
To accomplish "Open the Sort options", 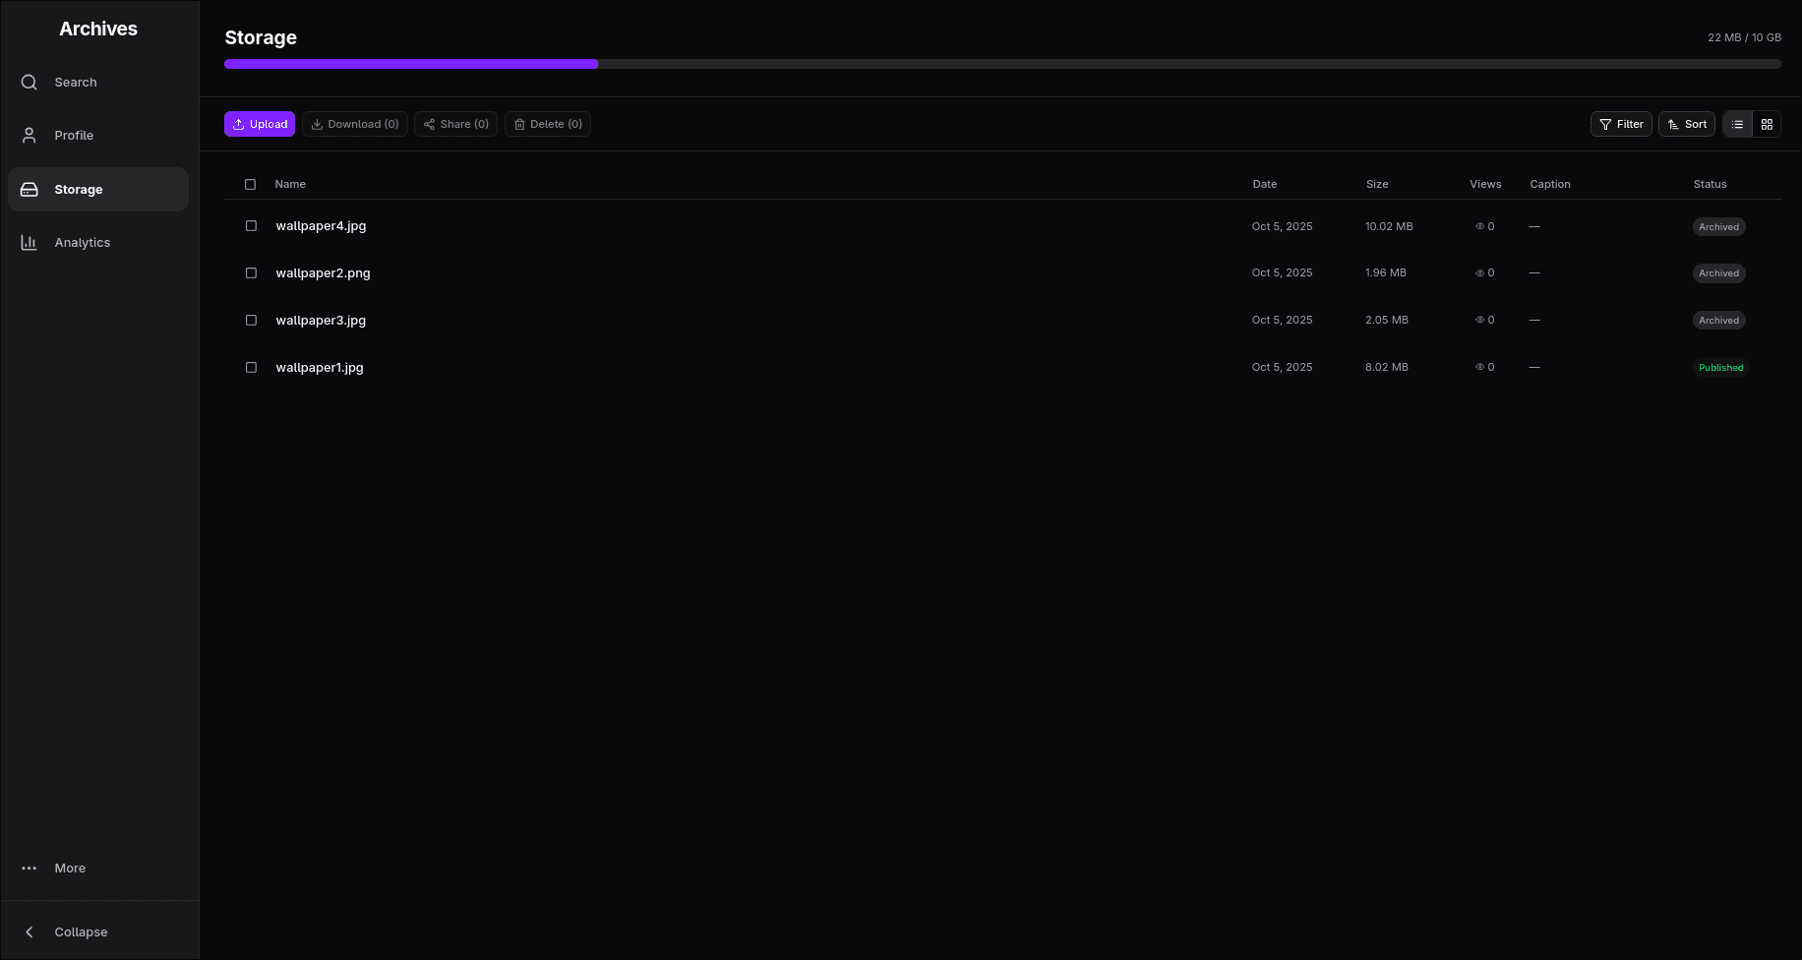I will coord(1686,124).
